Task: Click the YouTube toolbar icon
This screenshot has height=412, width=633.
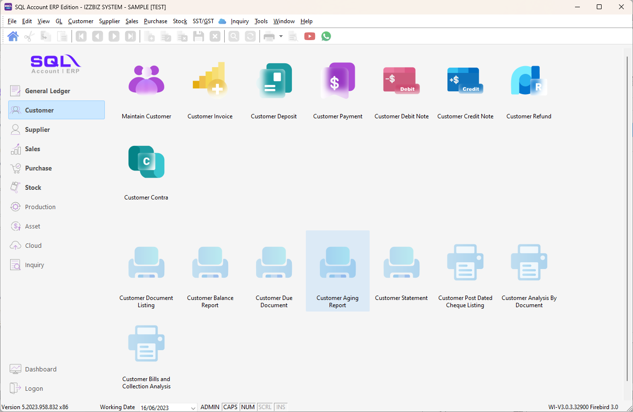Action: coord(310,36)
